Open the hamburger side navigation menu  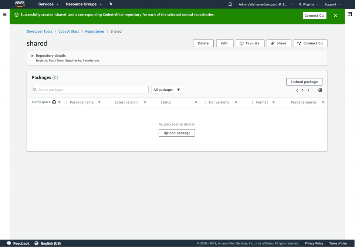click(x=4, y=14)
